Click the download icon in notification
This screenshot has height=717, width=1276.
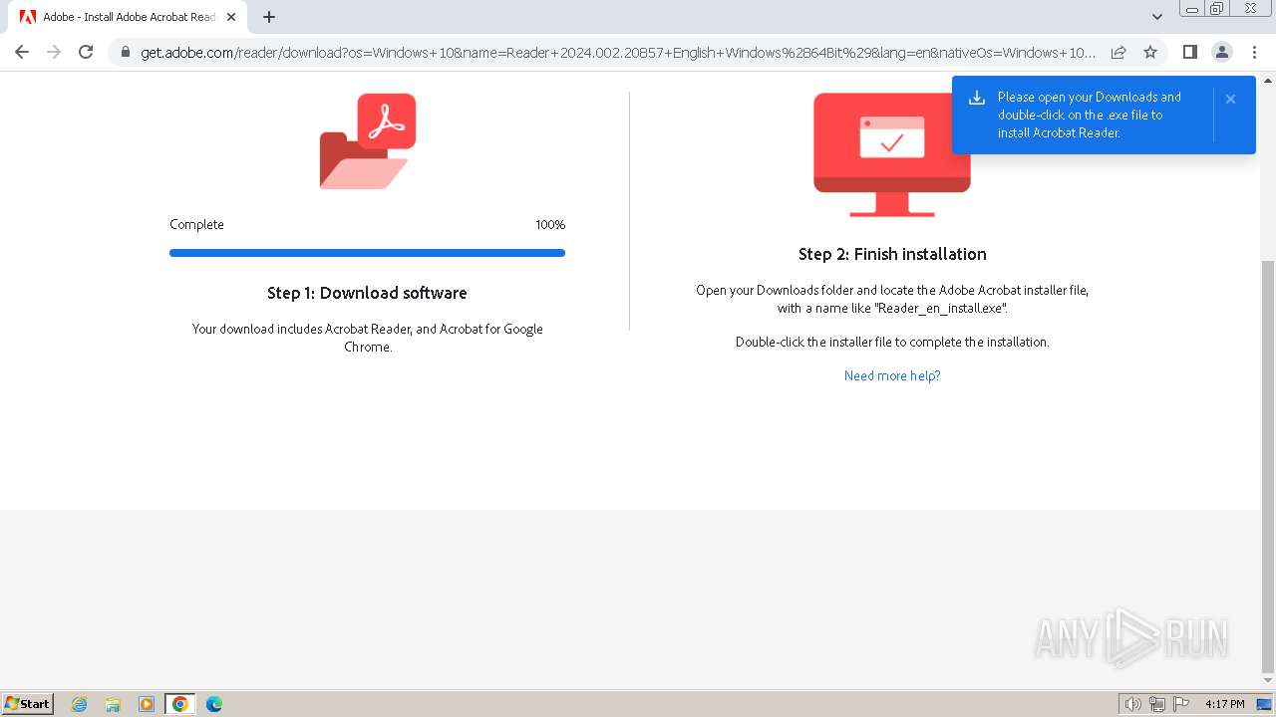point(977,98)
